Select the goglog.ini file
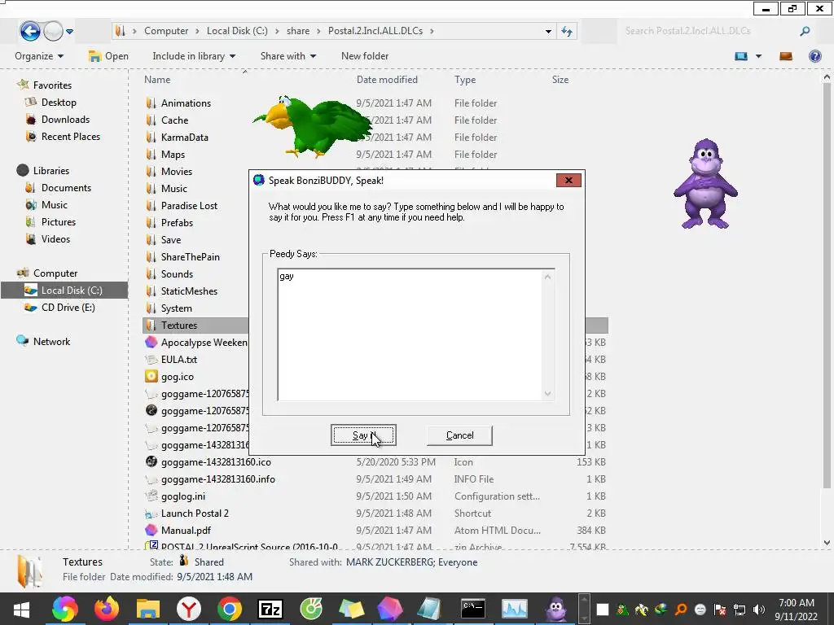Viewport: 834px width, 625px height. pyautogui.click(x=183, y=496)
